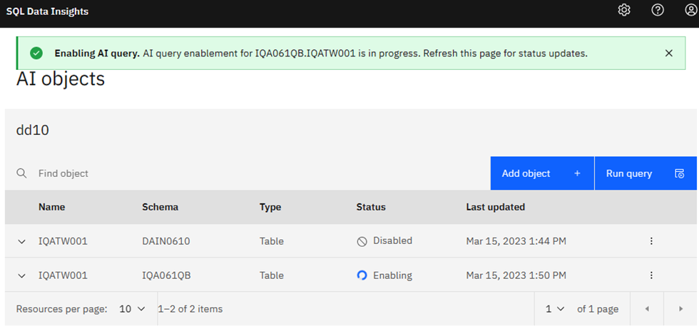699x329 pixels.
Task: Open the help question mark icon
Action: (x=658, y=10)
